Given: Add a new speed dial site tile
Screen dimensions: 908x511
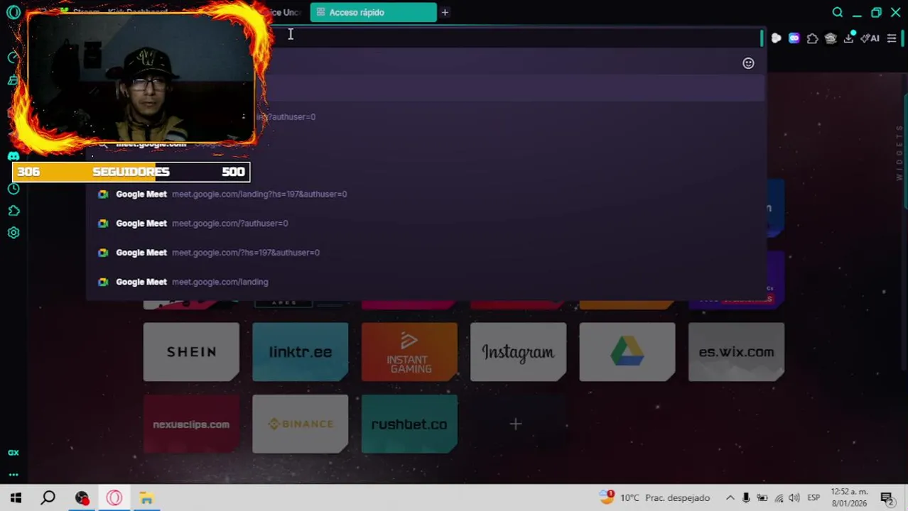Looking at the screenshot, I should pyautogui.click(x=516, y=424).
